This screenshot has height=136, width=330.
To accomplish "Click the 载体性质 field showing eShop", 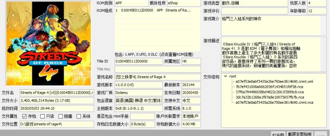I will pos(184,3).
